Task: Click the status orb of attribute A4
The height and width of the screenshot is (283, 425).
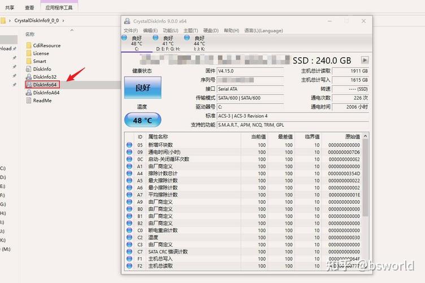Action: click(129, 173)
